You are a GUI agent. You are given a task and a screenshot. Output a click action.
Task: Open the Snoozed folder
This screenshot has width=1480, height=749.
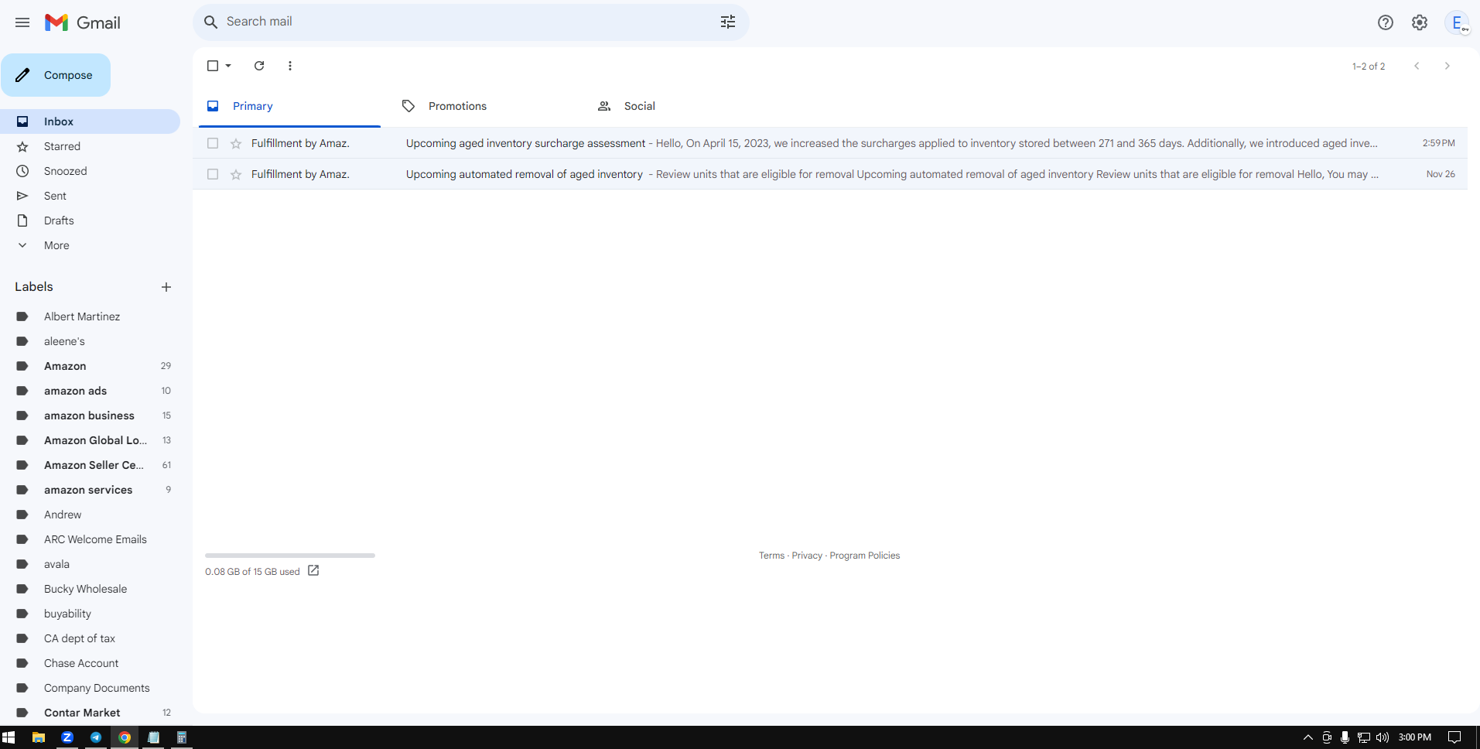coord(90,171)
